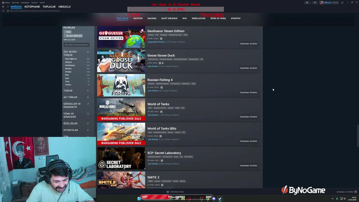Open the Mağaza main tab
Viewport: 359px width, 202px height.
(x=16, y=7)
